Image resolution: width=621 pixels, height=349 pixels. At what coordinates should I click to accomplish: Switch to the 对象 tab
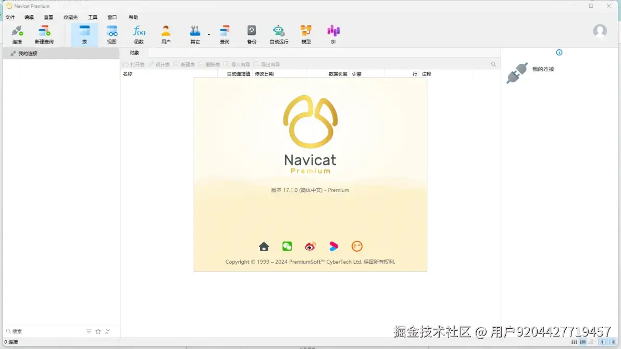point(134,53)
